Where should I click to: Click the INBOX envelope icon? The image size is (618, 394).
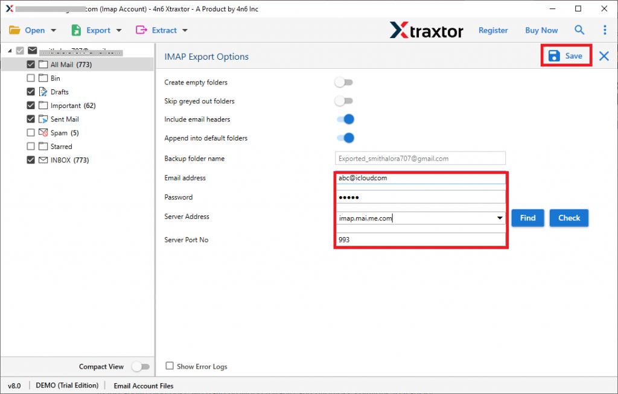point(43,160)
